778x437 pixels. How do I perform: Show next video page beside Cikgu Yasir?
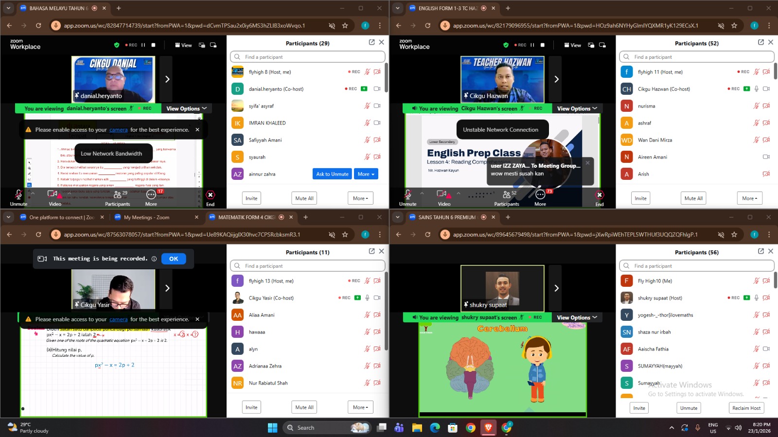pyautogui.click(x=167, y=288)
